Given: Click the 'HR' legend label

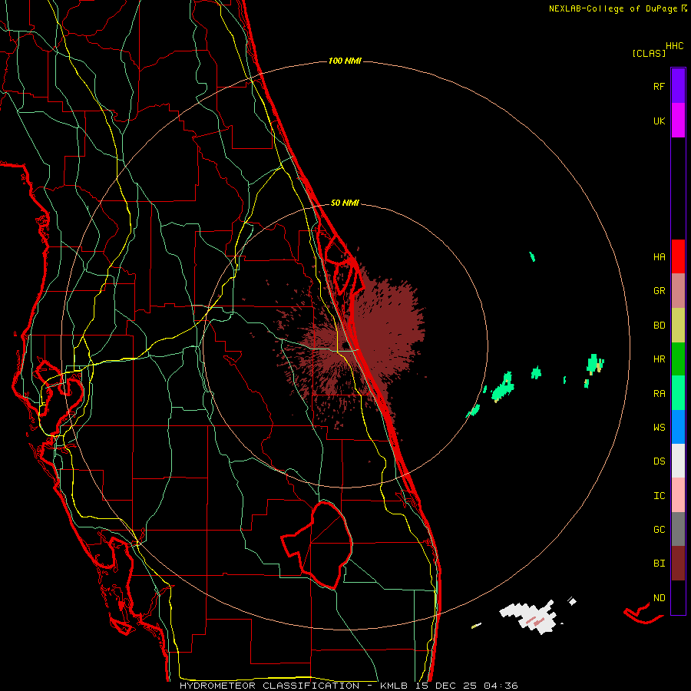Looking at the screenshot, I should pyautogui.click(x=659, y=359).
